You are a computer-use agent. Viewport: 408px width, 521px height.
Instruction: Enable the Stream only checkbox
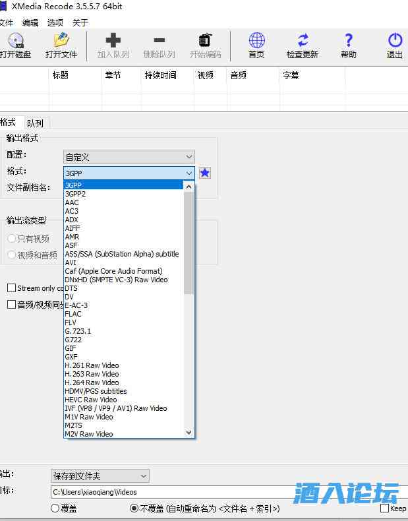[12, 288]
